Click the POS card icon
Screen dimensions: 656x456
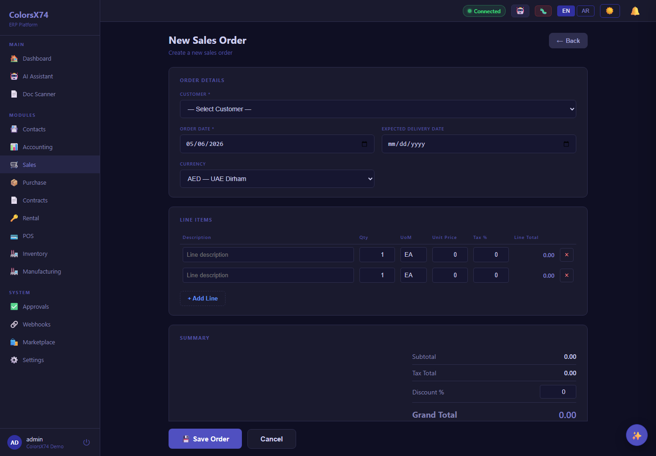click(x=14, y=236)
